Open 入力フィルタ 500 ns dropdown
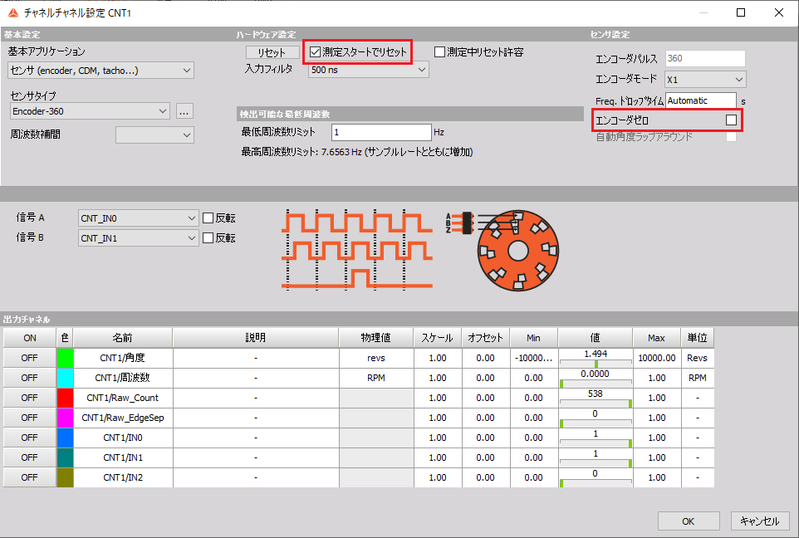The height and width of the screenshot is (538, 799). (369, 70)
